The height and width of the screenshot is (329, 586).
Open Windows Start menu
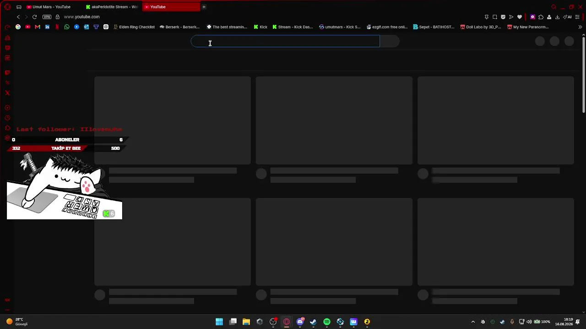click(x=219, y=322)
